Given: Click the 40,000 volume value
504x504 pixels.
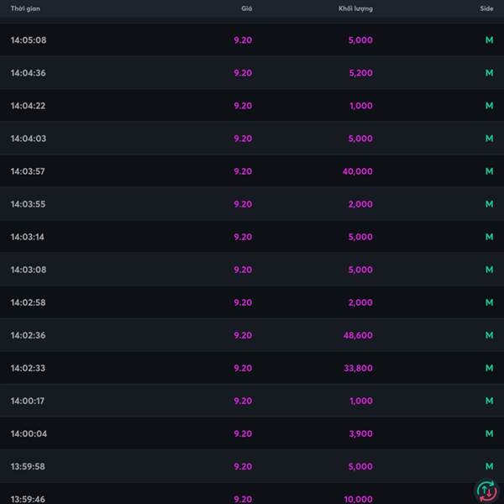Looking at the screenshot, I should point(358,171).
